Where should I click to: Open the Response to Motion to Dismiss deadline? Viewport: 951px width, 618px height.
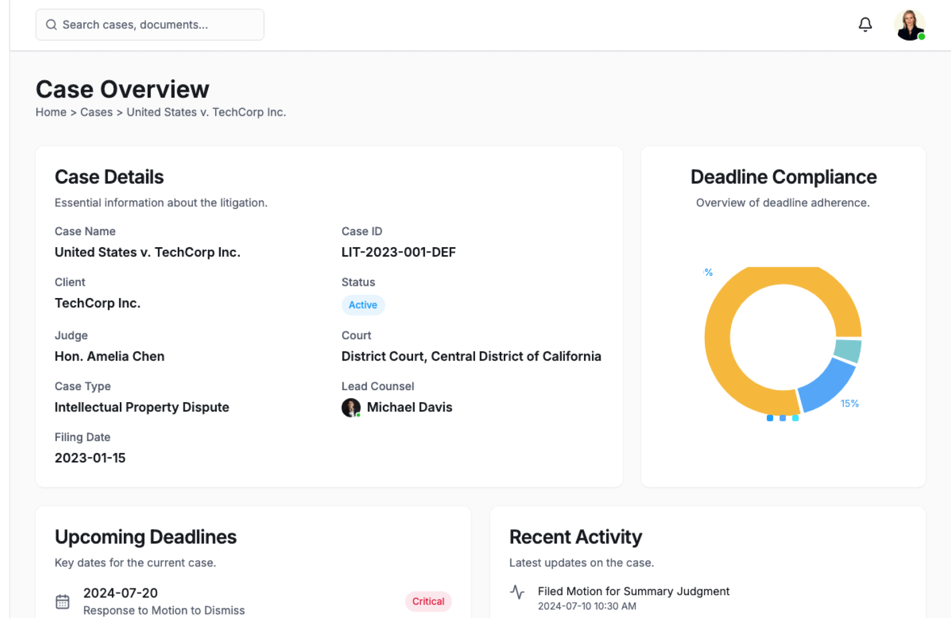coord(163,610)
